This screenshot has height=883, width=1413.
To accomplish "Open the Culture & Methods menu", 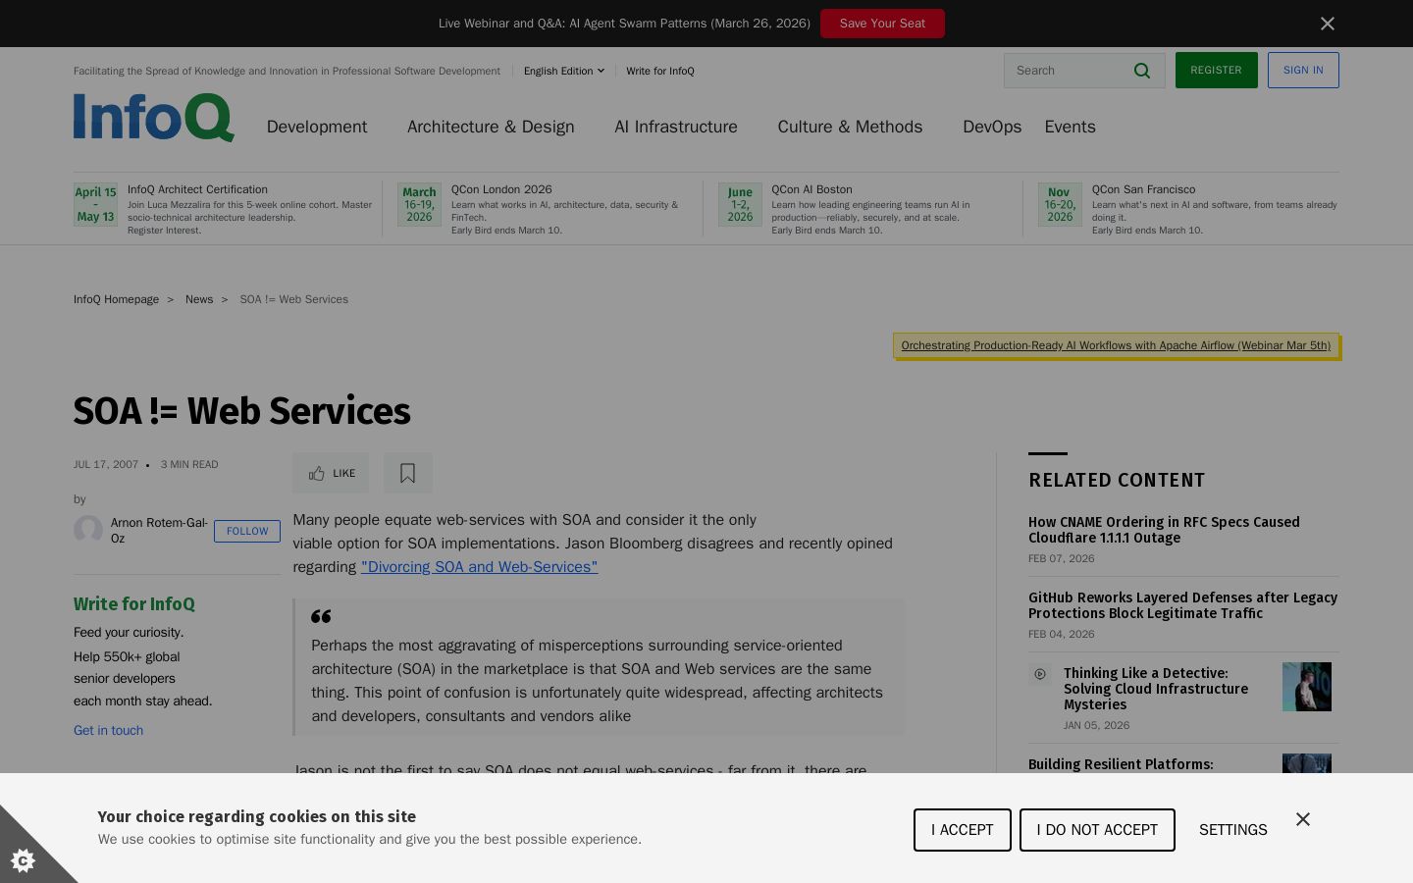I will click(x=850, y=127).
